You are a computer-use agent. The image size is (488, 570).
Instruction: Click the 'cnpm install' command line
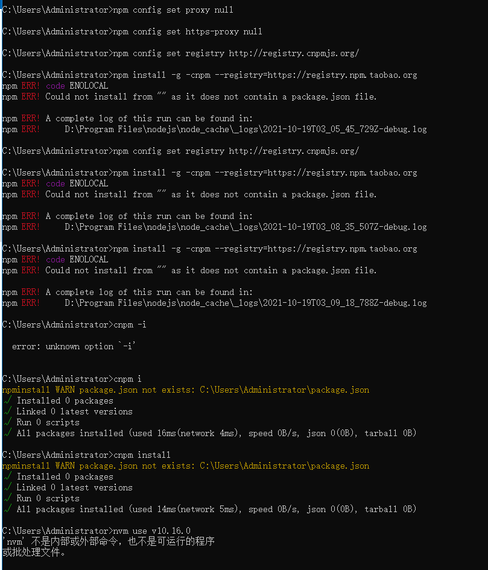coord(86,455)
